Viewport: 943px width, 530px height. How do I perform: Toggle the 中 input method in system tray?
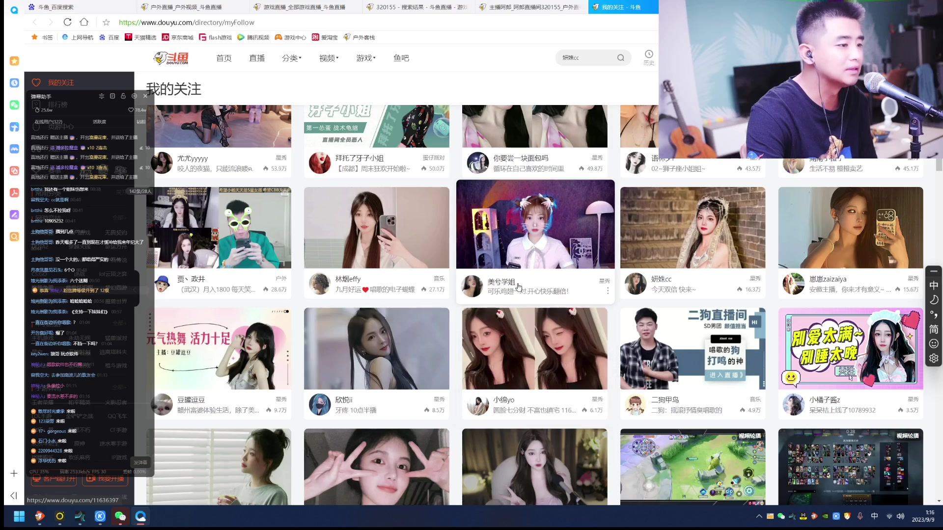(874, 516)
